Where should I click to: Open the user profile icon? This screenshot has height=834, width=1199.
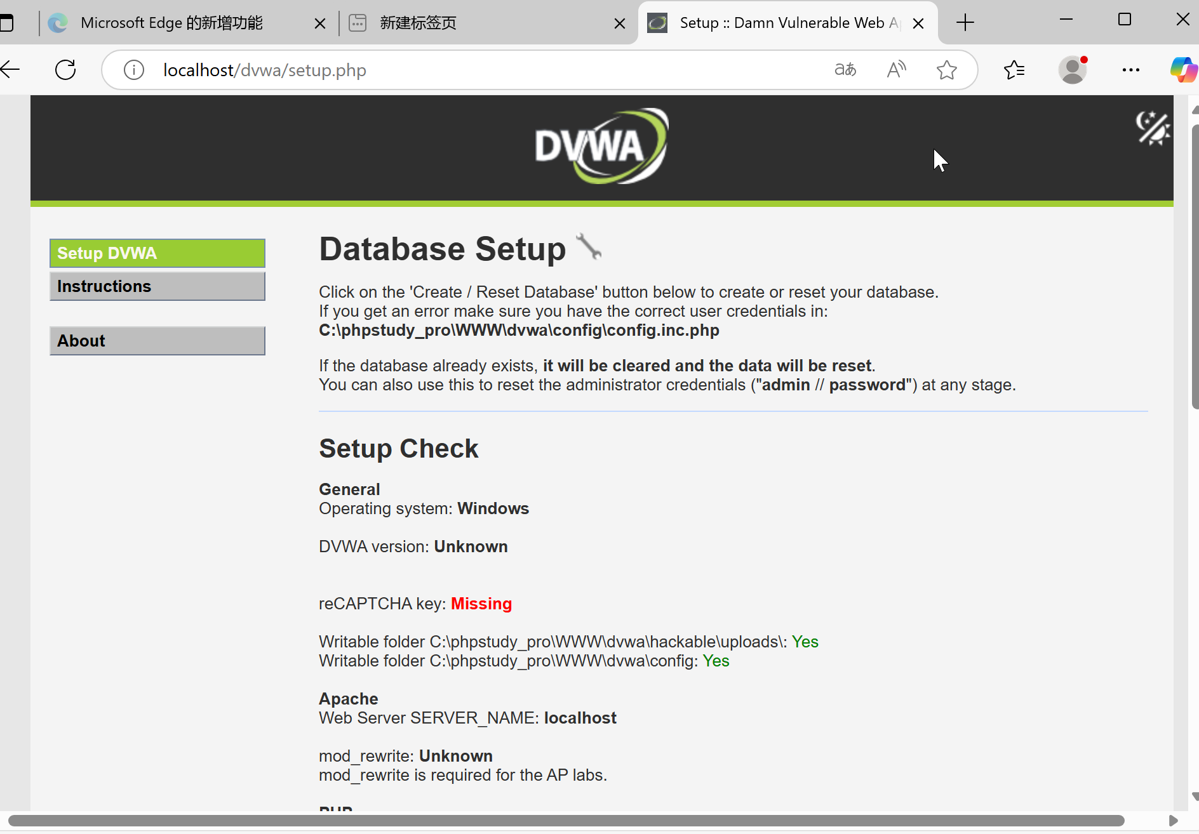[x=1073, y=70]
